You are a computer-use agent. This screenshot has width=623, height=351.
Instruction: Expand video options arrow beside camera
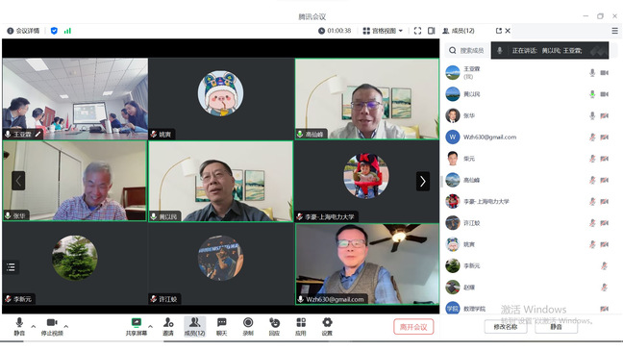point(66,326)
